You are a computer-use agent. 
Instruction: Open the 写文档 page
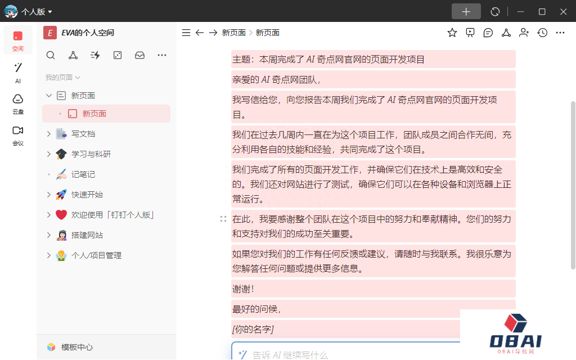[x=83, y=134]
